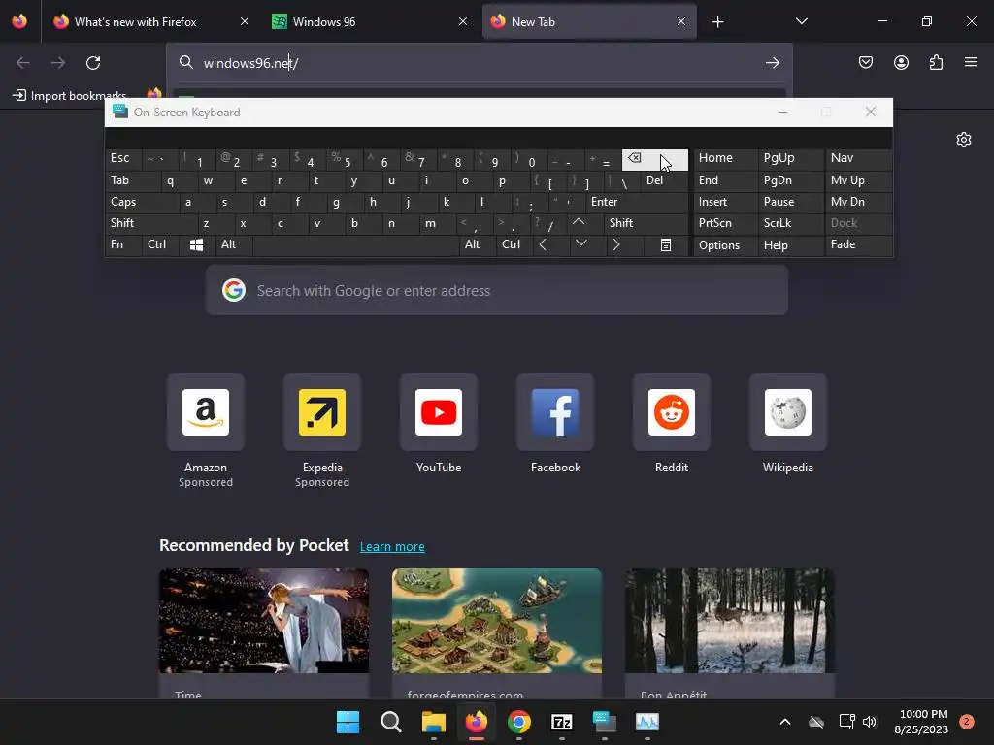
Task: Click the context menu key on keyboard
Action: coord(666,245)
